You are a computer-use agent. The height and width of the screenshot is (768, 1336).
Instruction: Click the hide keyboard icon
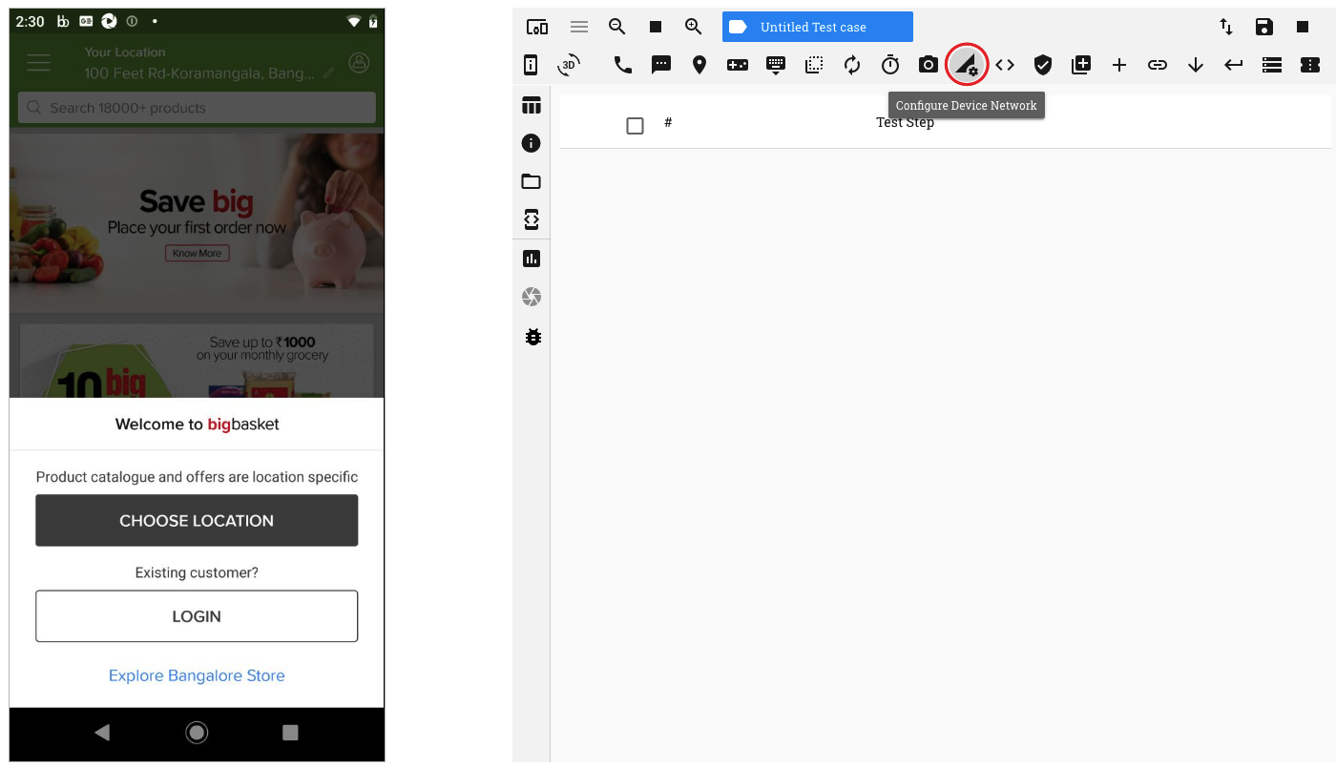pyautogui.click(x=776, y=65)
